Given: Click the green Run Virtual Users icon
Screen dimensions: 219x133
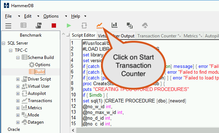Looking at the screenshot, I should pyautogui.click(x=69, y=26).
